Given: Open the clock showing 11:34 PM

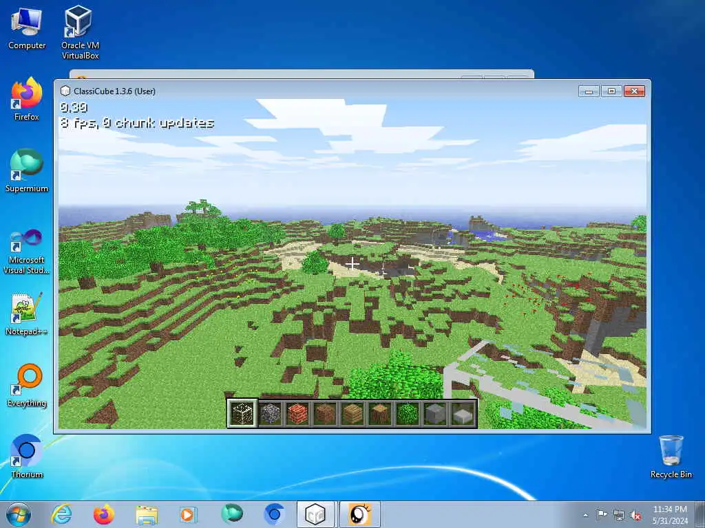Looking at the screenshot, I should click(x=670, y=515).
